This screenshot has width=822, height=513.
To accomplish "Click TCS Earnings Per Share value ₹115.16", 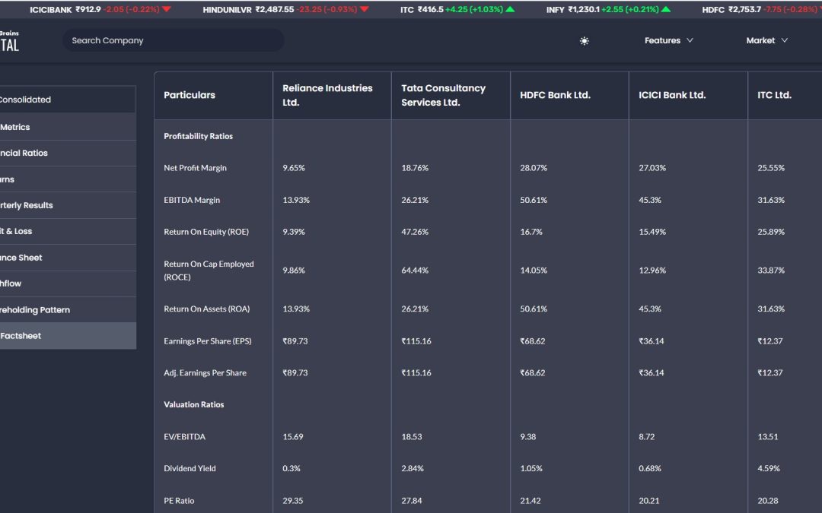I will [416, 341].
